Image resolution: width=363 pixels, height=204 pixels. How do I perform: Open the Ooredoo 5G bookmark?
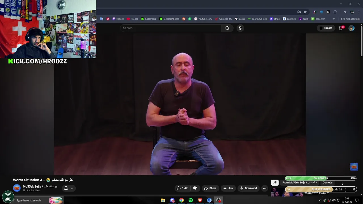tap(223, 19)
